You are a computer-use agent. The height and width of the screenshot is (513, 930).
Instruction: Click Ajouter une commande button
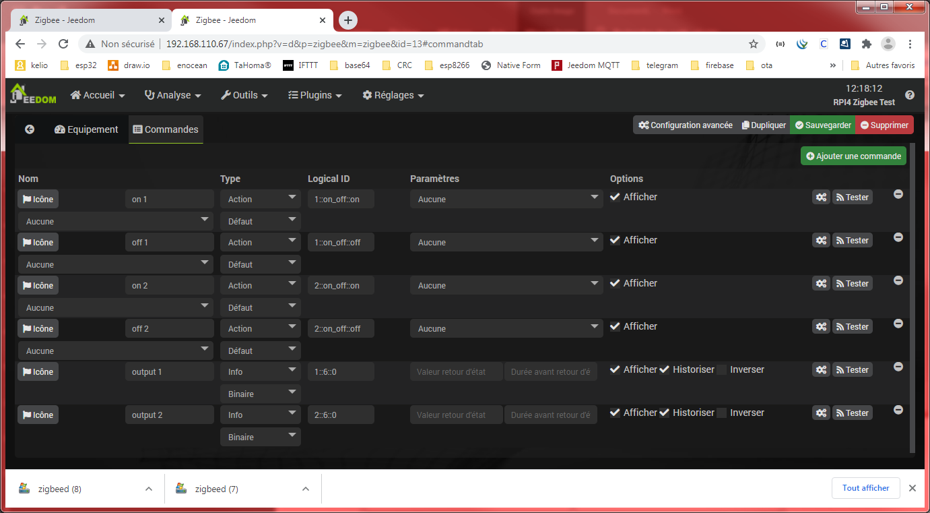[x=853, y=156]
